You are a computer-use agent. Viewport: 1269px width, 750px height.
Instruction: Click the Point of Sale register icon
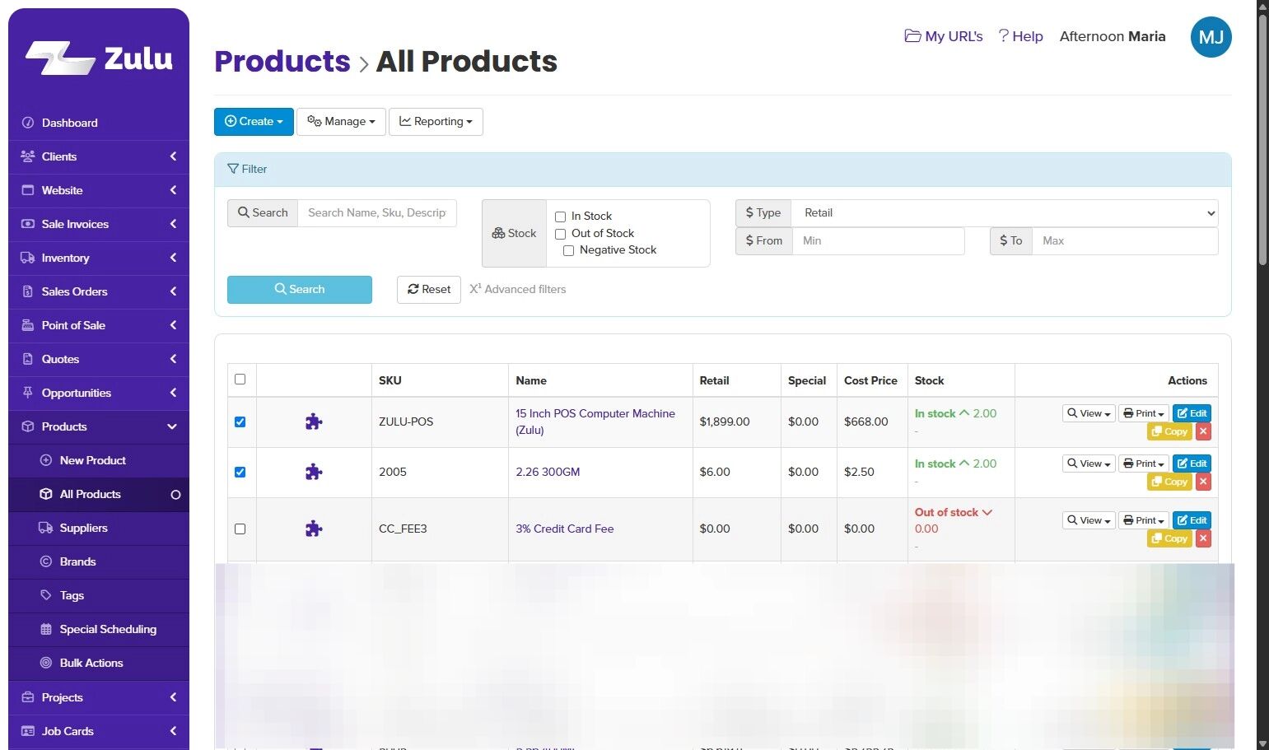[x=27, y=325]
